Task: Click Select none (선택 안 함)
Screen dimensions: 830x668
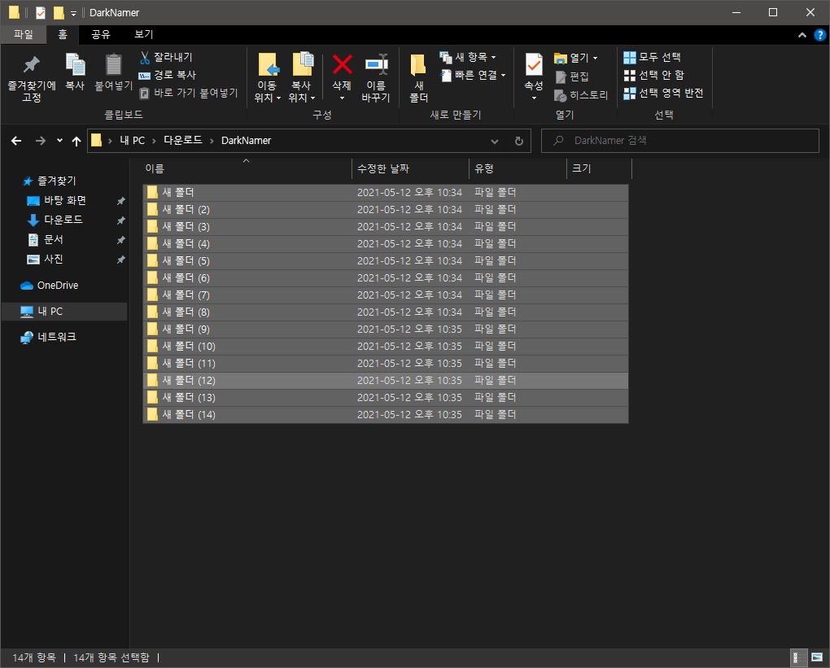Action: coord(653,75)
